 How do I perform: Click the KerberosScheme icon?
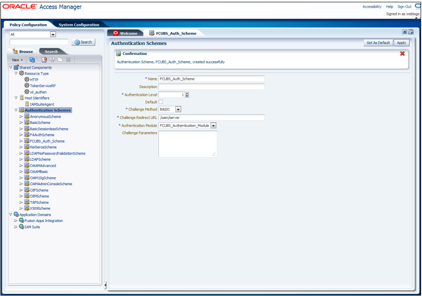point(27,147)
